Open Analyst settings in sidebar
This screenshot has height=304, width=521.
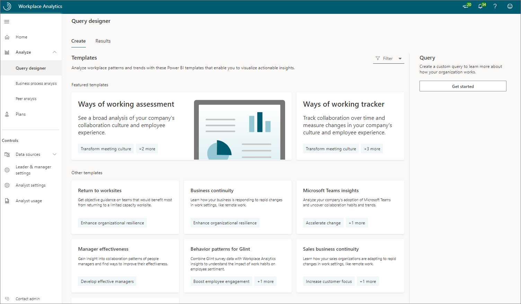coord(31,185)
